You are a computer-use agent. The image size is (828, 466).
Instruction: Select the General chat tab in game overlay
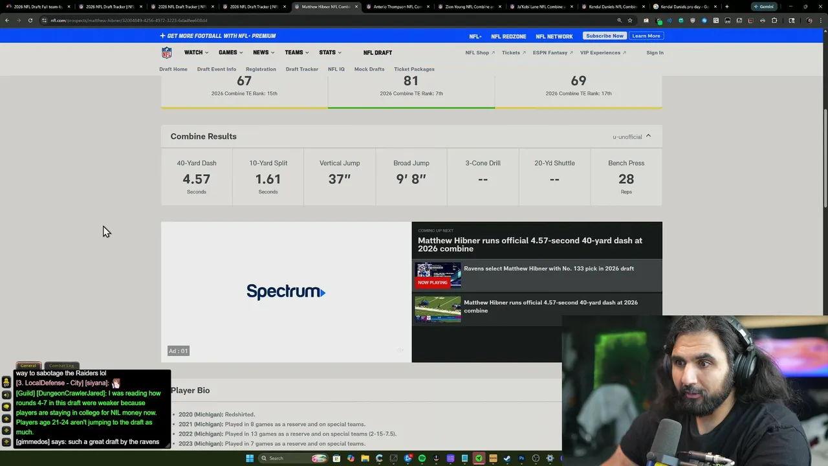(28, 366)
